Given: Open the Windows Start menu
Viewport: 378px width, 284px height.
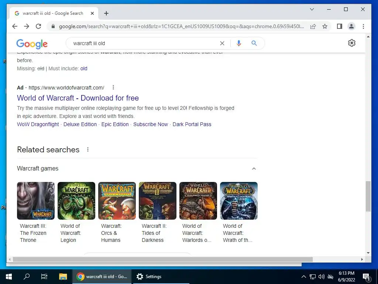Looking at the screenshot, I should [9, 277].
